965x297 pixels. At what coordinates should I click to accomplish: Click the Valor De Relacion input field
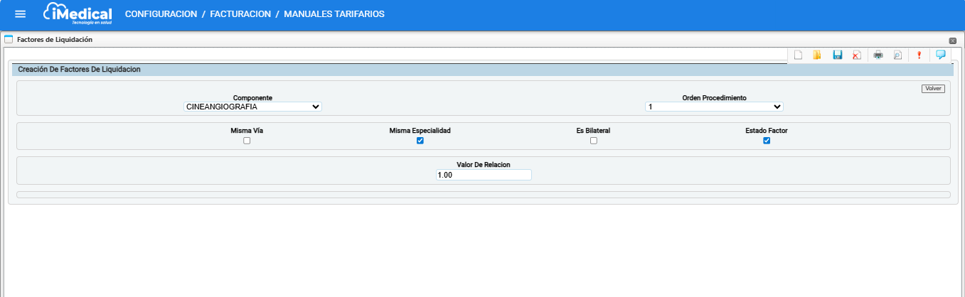click(x=484, y=175)
